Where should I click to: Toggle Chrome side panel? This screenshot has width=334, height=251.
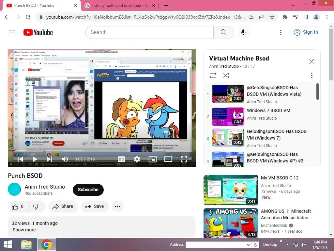[x=306, y=17]
